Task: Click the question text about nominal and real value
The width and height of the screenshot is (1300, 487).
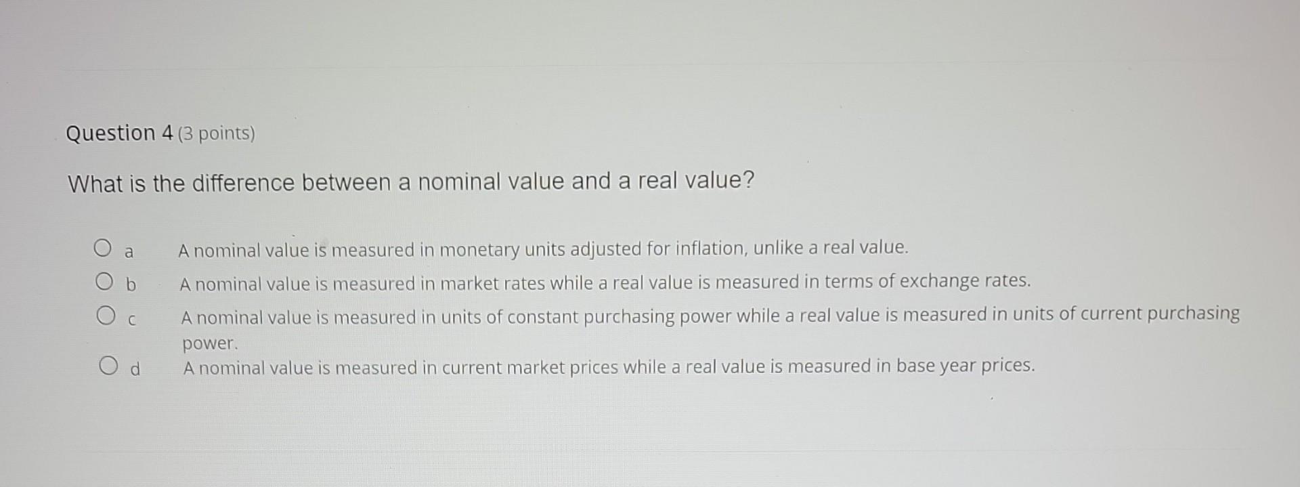Action: coord(410,181)
